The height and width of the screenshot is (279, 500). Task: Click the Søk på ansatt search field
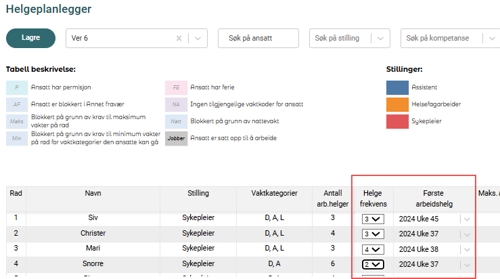pos(258,39)
